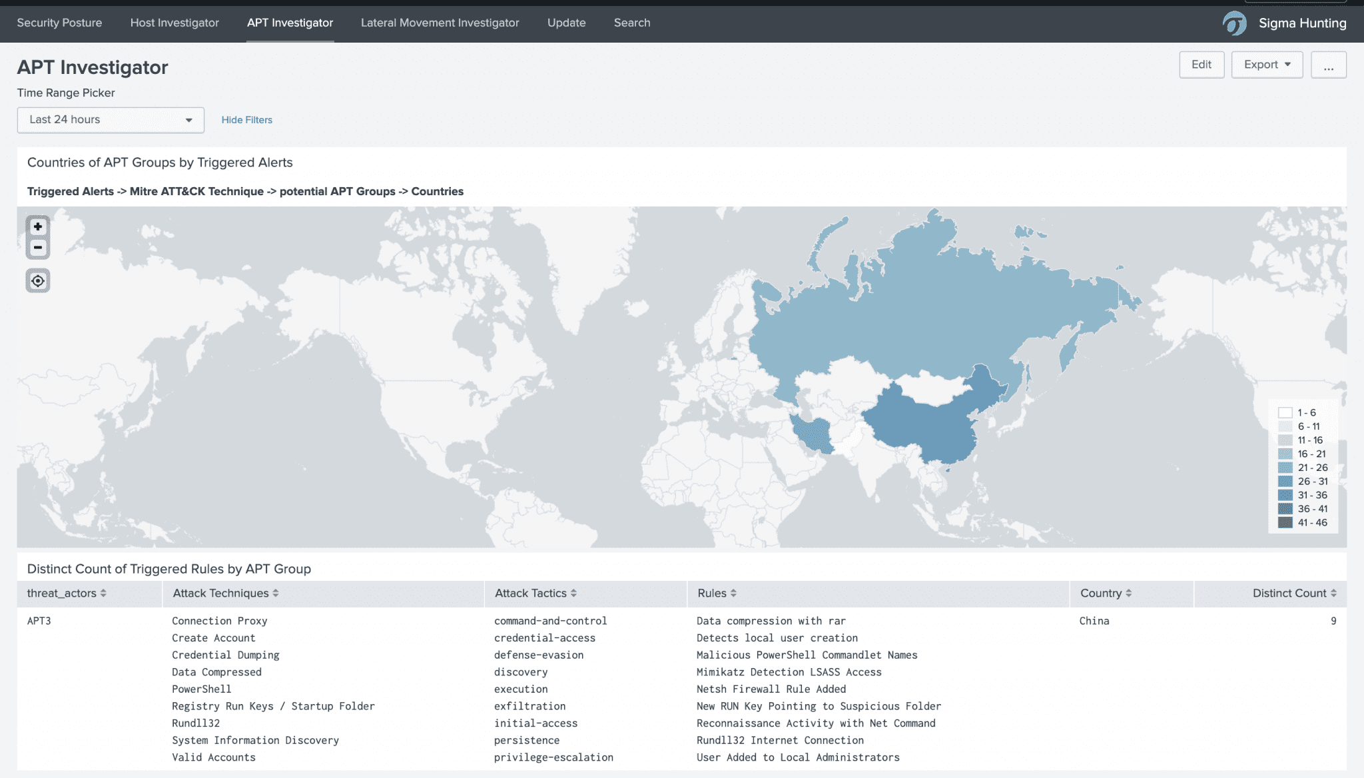Screen dimensions: 1364x778
Task: Click the zoom out (-) map control
Action: click(x=37, y=246)
